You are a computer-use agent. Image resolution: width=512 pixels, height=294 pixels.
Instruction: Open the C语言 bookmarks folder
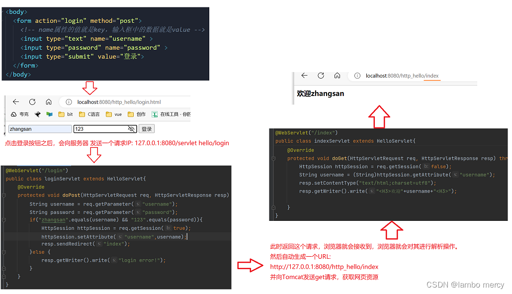[x=89, y=114]
